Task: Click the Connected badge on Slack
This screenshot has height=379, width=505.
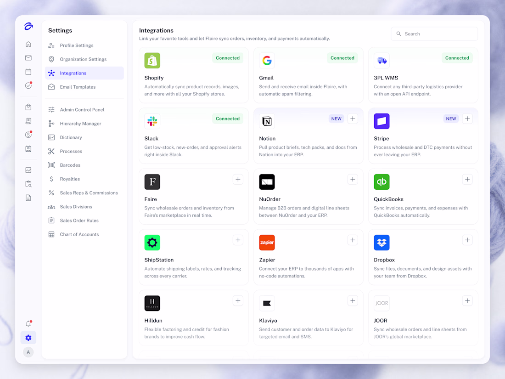Action: 228,119
